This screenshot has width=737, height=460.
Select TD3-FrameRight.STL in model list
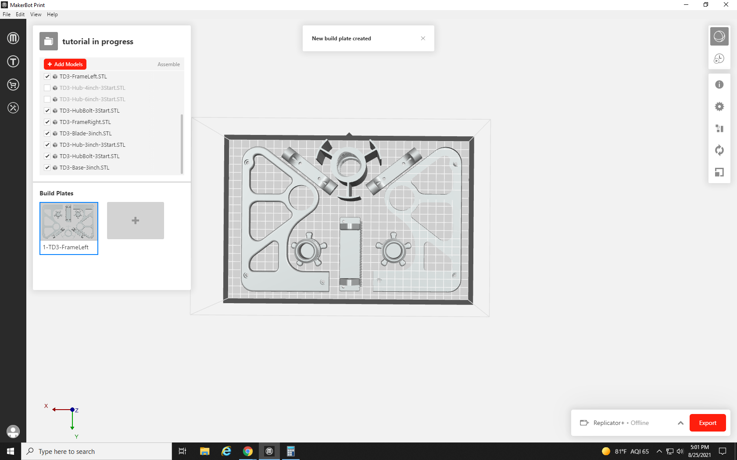coord(85,122)
